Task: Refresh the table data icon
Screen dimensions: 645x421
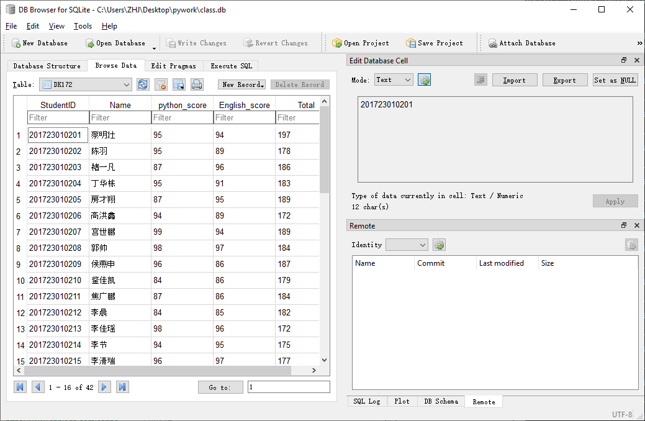Action: click(143, 84)
